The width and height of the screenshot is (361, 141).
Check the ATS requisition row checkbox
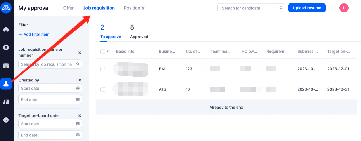coord(103,89)
